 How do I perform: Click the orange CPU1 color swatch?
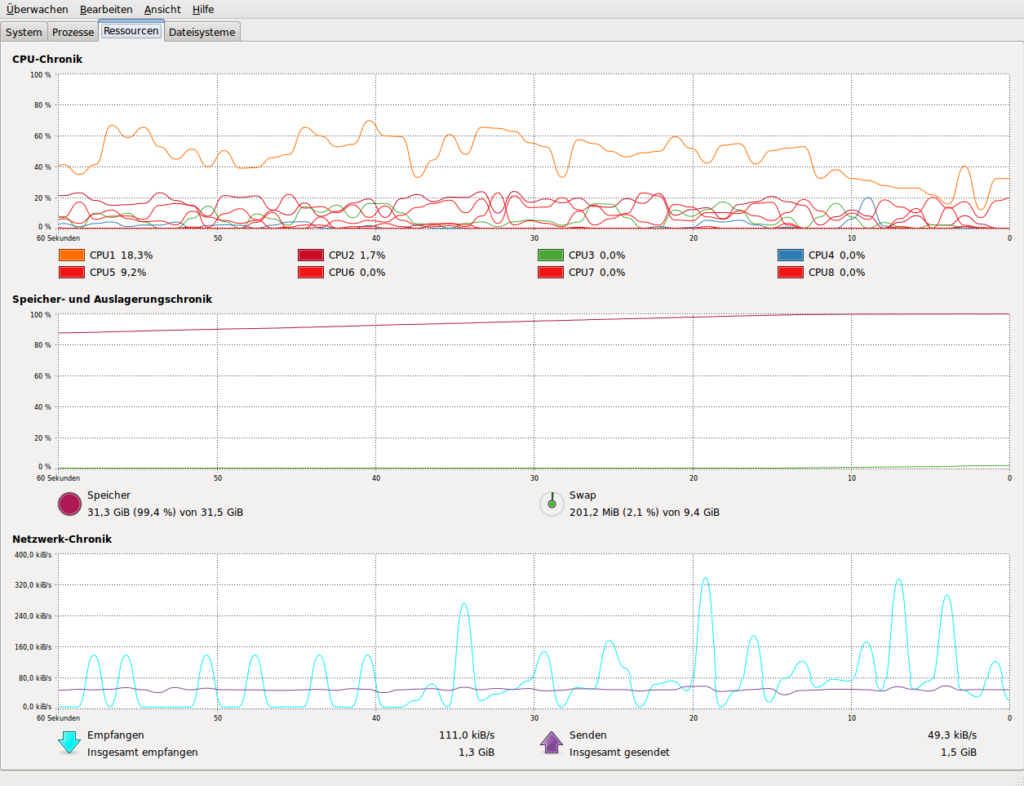72,255
